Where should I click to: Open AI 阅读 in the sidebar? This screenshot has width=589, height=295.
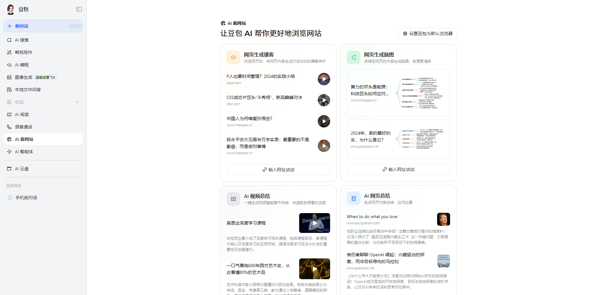point(43,114)
